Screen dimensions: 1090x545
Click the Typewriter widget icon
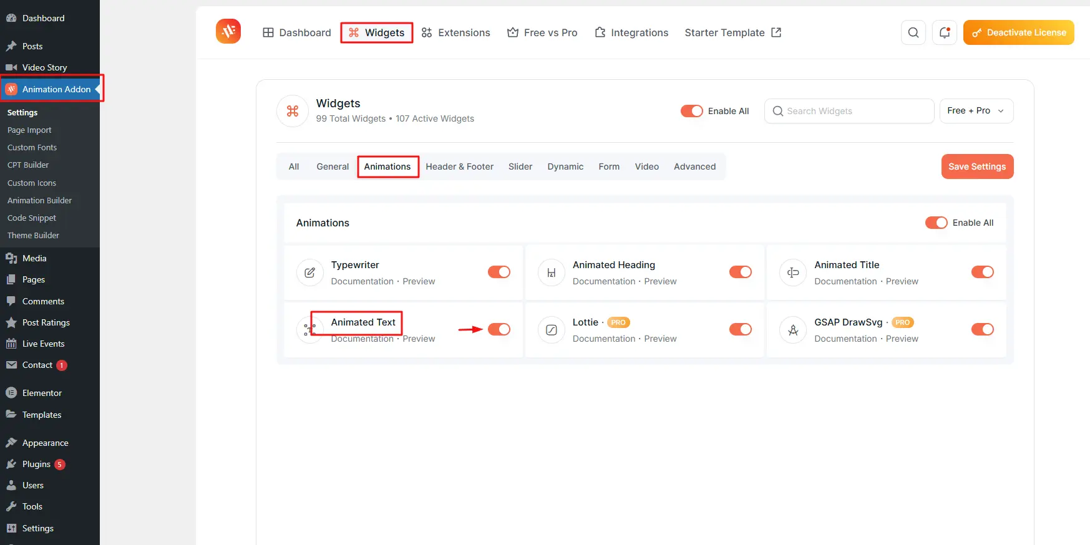pyautogui.click(x=309, y=272)
